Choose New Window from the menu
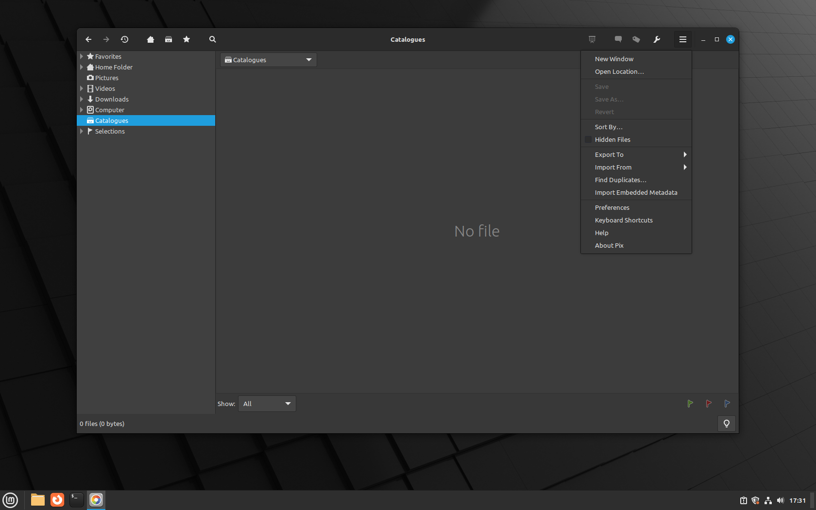Image resolution: width=816 pixels, height=510 pixels. (x=636, y=59)
